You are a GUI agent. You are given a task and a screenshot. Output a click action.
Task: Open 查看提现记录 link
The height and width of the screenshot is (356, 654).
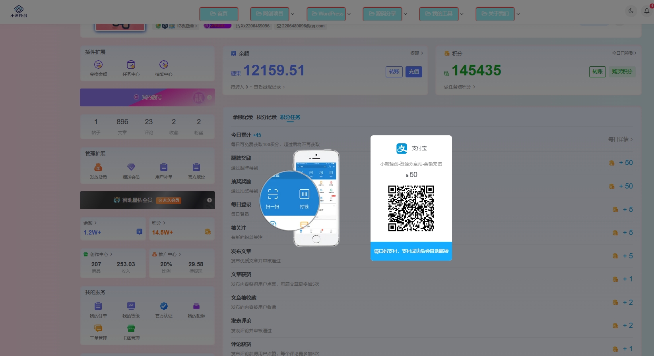tap(269, 87)
